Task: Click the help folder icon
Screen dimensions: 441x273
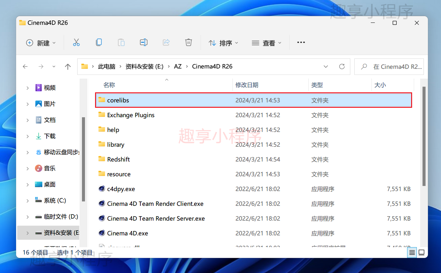Action: click(102, 130)
